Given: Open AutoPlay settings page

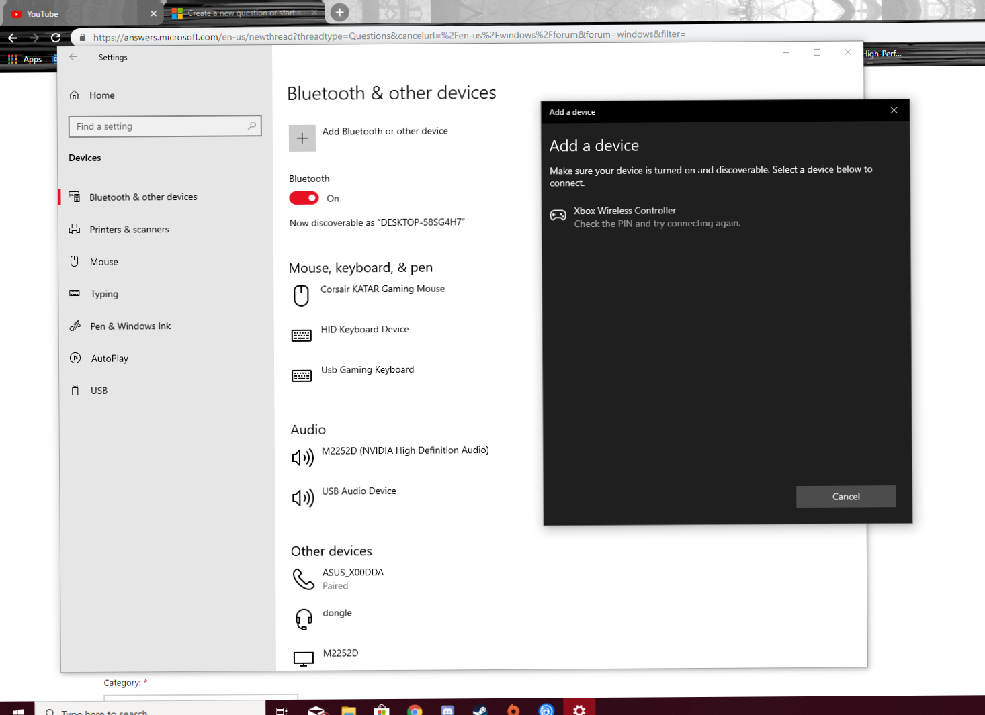Looking at the screenshot, I should tap(110, 359).
